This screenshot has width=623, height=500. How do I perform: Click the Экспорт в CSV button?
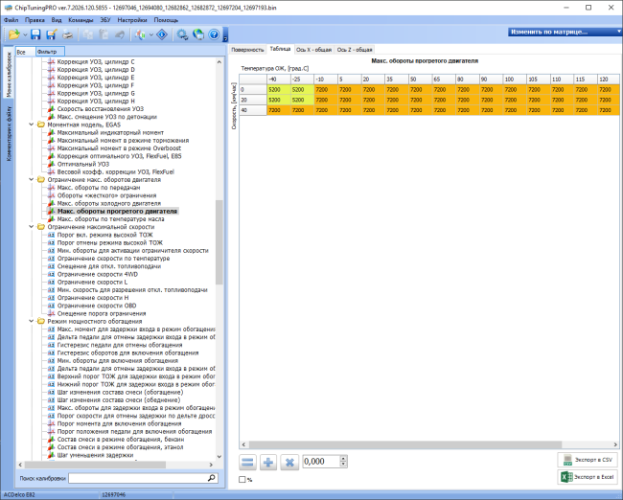588,460
